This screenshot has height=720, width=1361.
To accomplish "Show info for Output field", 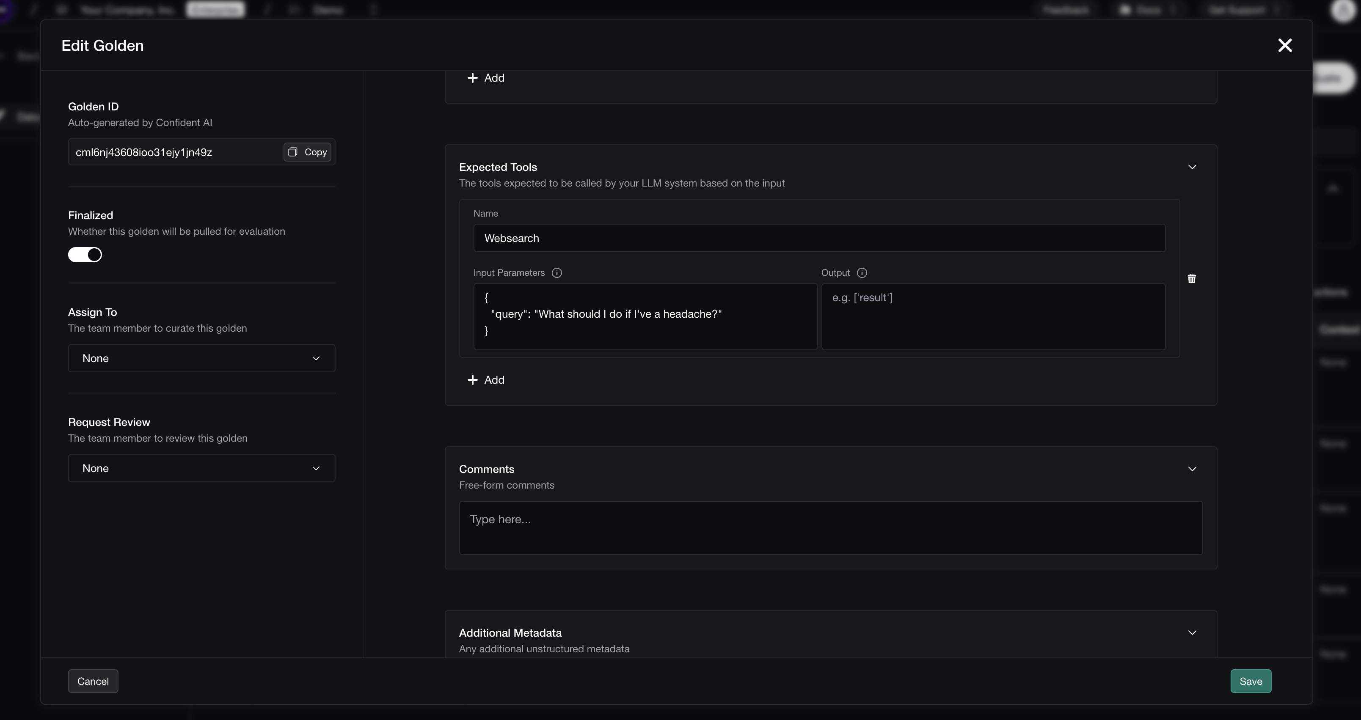I will coord(862,272).
